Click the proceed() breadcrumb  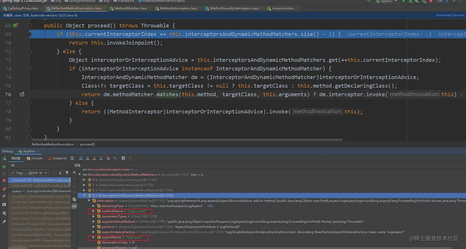[x=87, y=144]
